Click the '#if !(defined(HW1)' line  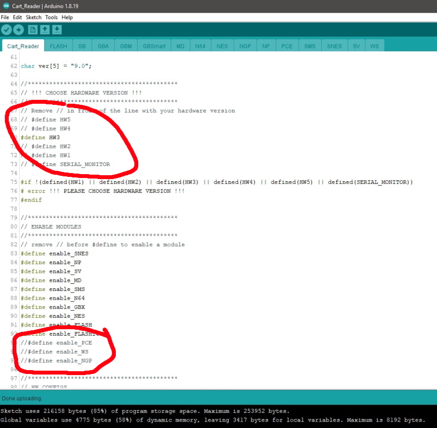(x=216, y=182)
